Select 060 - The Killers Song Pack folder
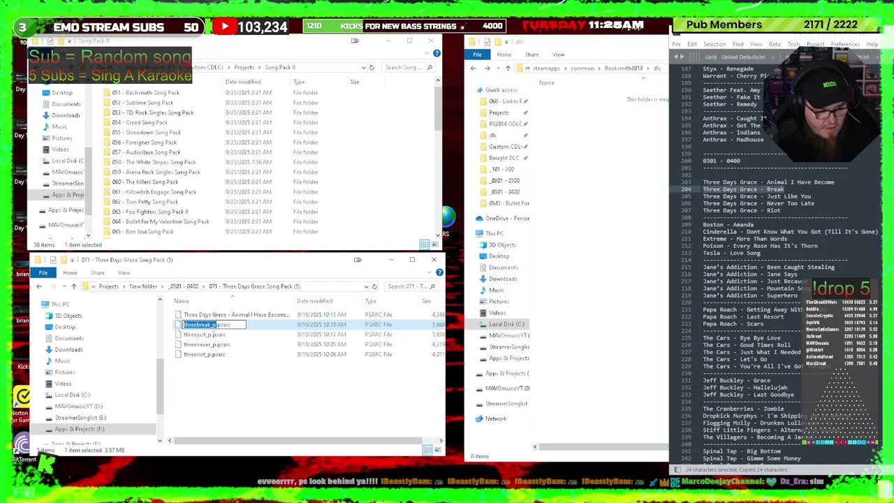Image resolution: width=894 pixels, height=503 pixels. (x=145, y=182)
